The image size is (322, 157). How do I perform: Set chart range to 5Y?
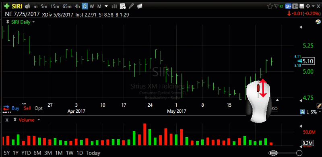[7, 153]
